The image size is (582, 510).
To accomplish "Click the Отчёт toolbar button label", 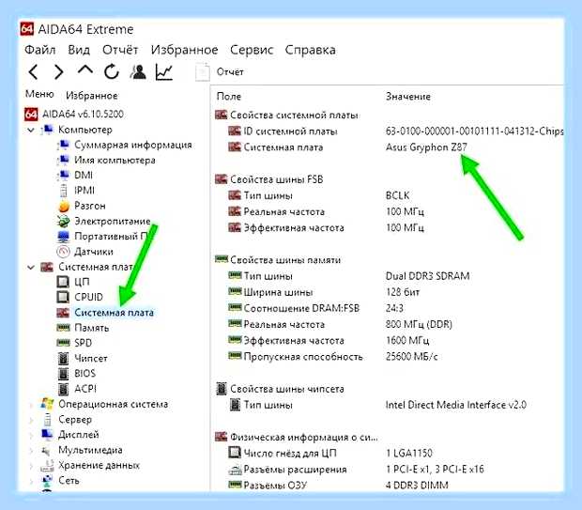I will point(230,71).
